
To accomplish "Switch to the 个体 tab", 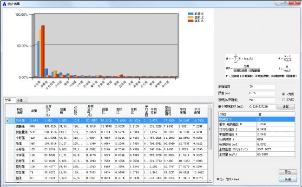I will pos(21,100).
